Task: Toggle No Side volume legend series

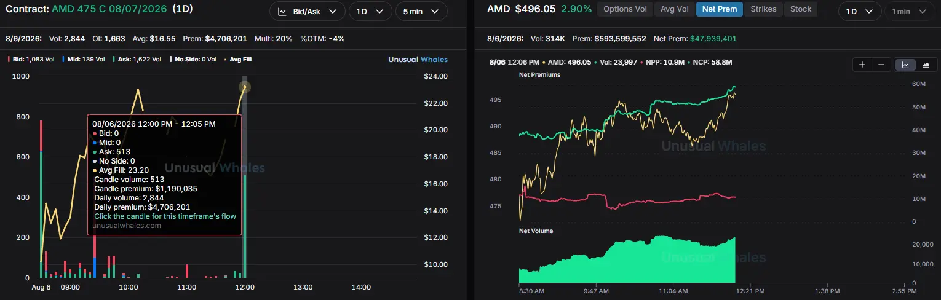Action: (194, 60)
